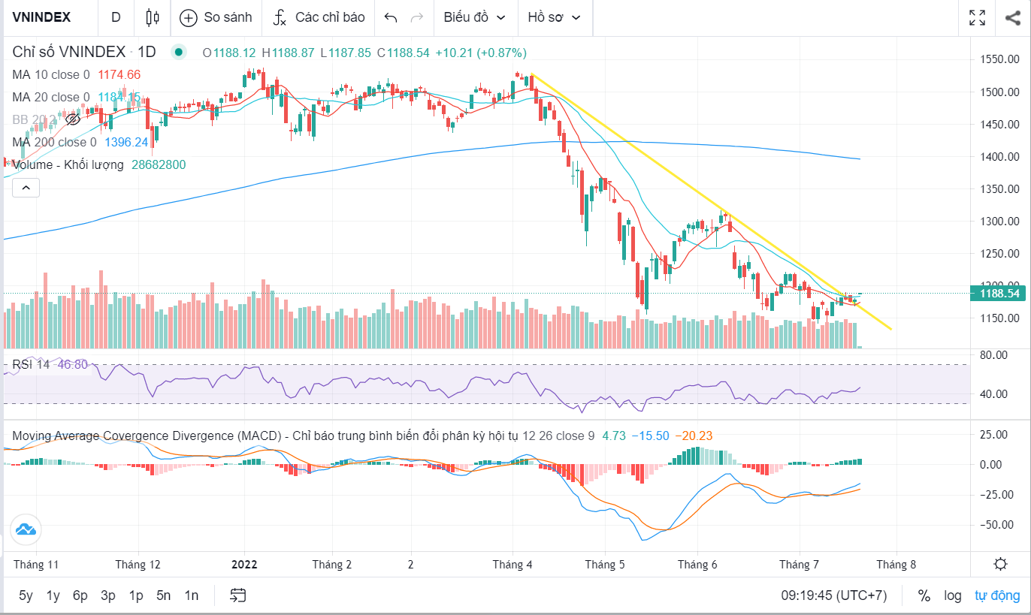Change the D timeframe interval
The width and height of the screenshot is (1031, 615).
pyautogui.click(x=115, y=17)
